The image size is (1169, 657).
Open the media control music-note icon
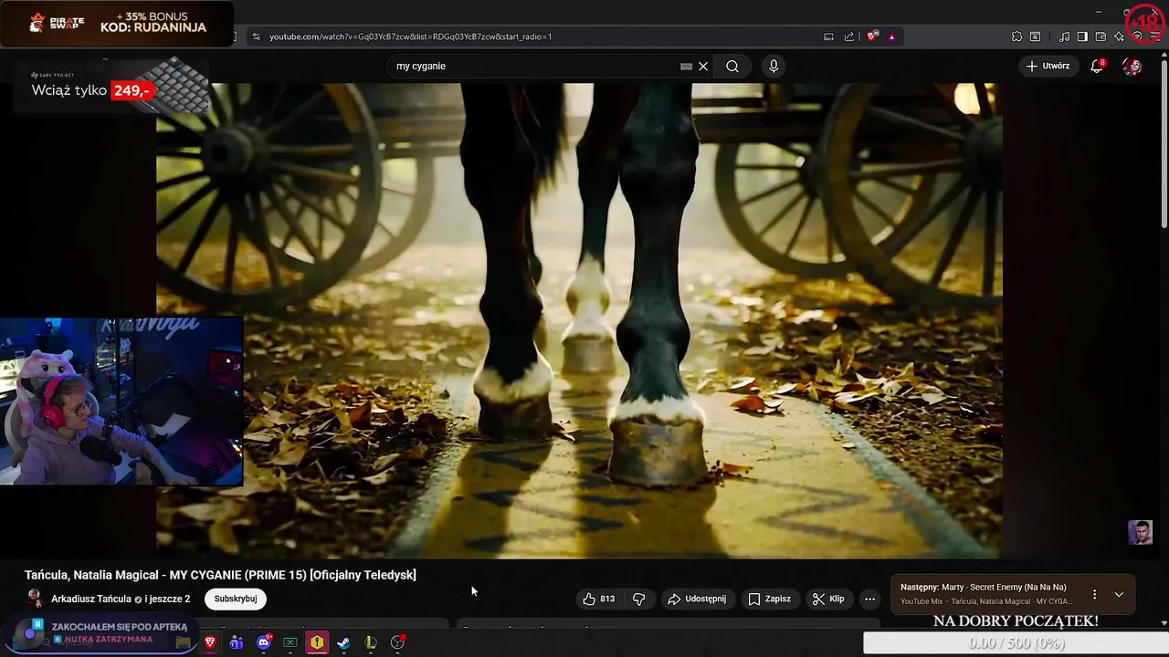(1064, 36)
